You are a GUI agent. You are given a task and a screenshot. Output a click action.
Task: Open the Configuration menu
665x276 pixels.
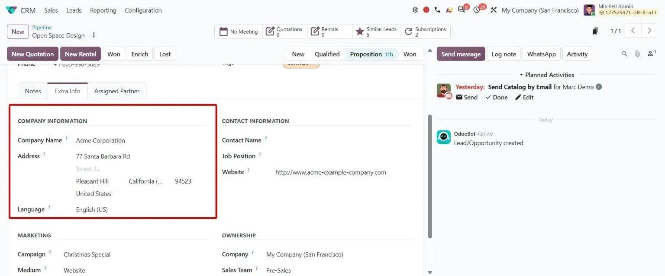click(x=143, y=10)
